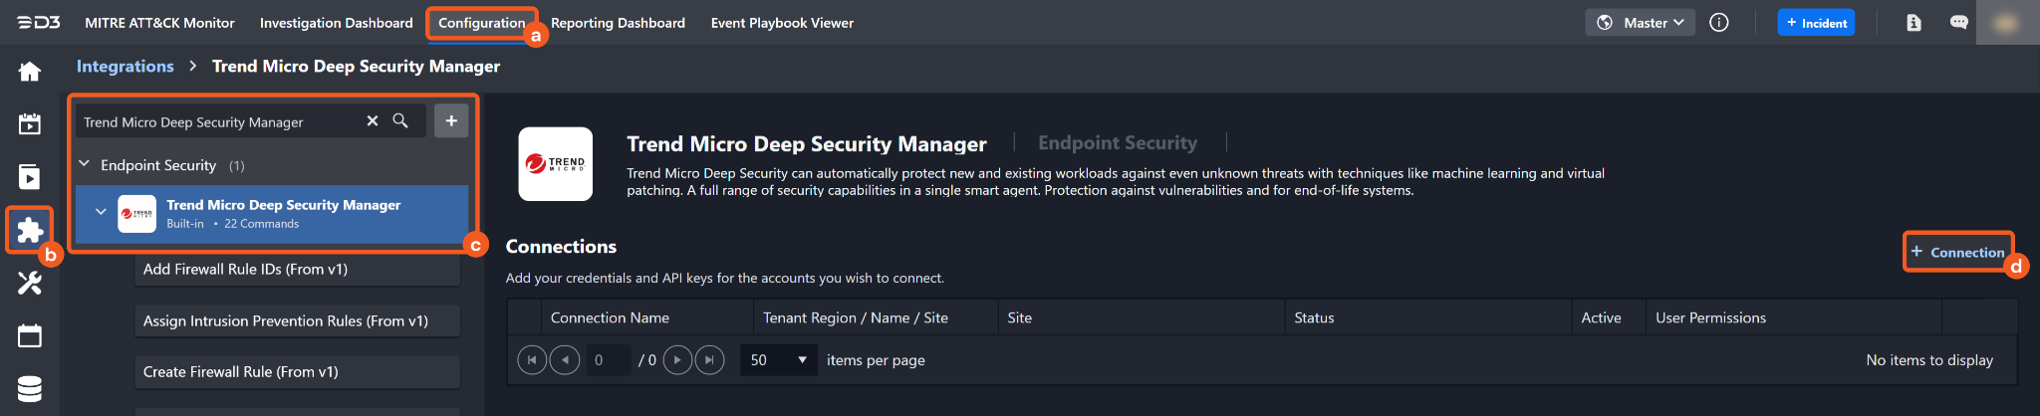Clear the integration search text

(x=373, y=121)
